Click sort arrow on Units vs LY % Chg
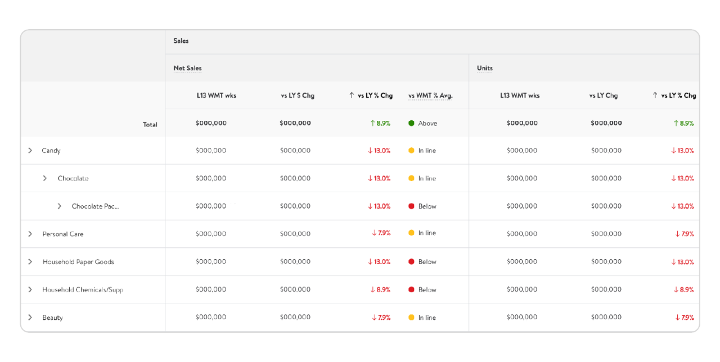The height and width of the screenshot is (362, 720). pos(655,96)
